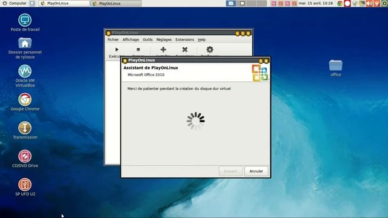The height and width of the screenshot is (218, 388).
Task: Open the Extensions menu
Action: coord(184,39)
